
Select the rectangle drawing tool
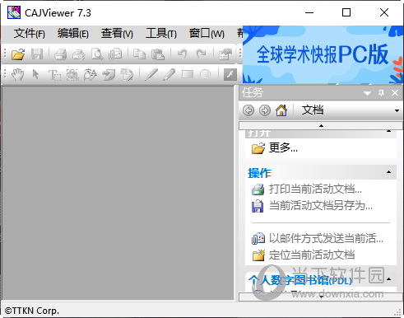click(x=188, y=74)
